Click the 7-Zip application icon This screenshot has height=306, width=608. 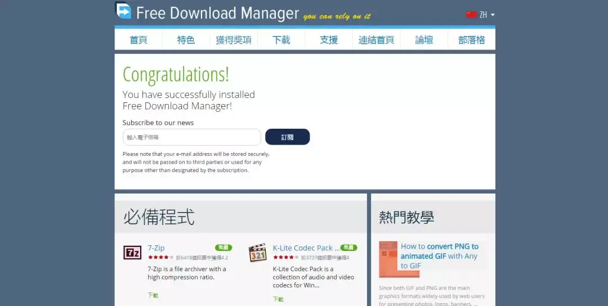(x=132, y=253)
